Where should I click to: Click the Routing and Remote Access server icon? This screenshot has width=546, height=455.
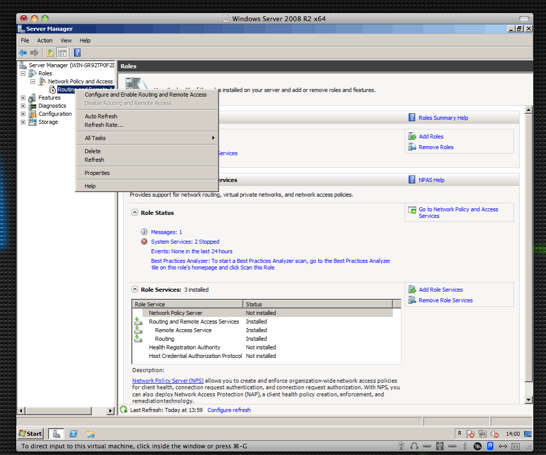(x=52, y=89)
